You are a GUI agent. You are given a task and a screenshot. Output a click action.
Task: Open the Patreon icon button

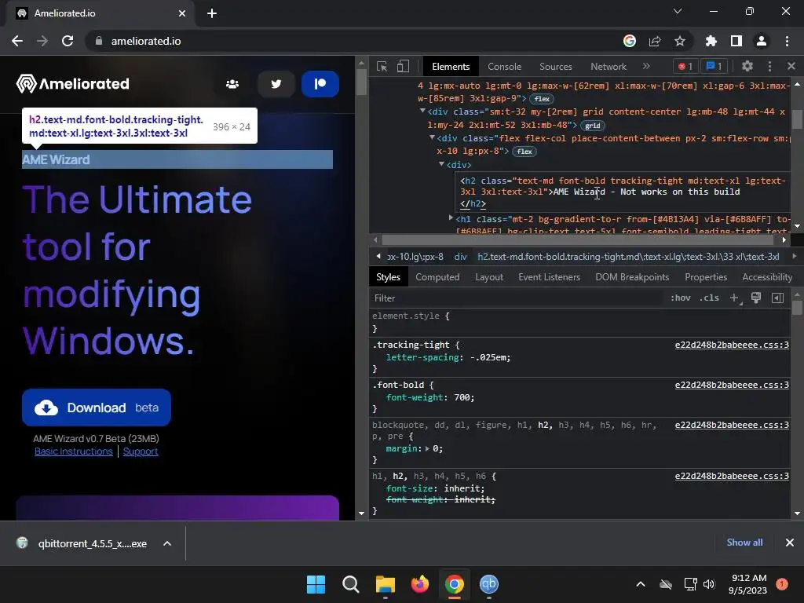tap(320, 84)
